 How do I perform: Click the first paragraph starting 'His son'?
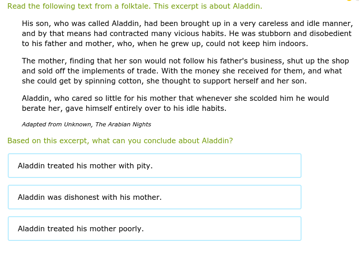coord(187,34)
